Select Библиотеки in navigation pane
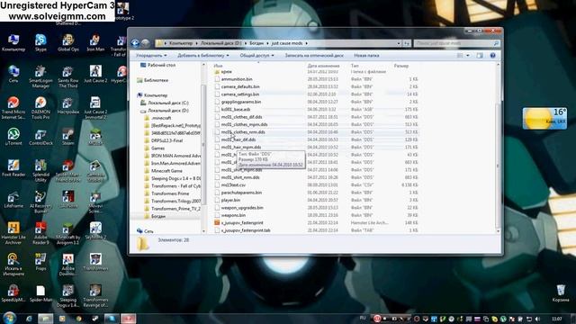Image resolution: width=576 pixels, height=324 pixels. [156, 80]
